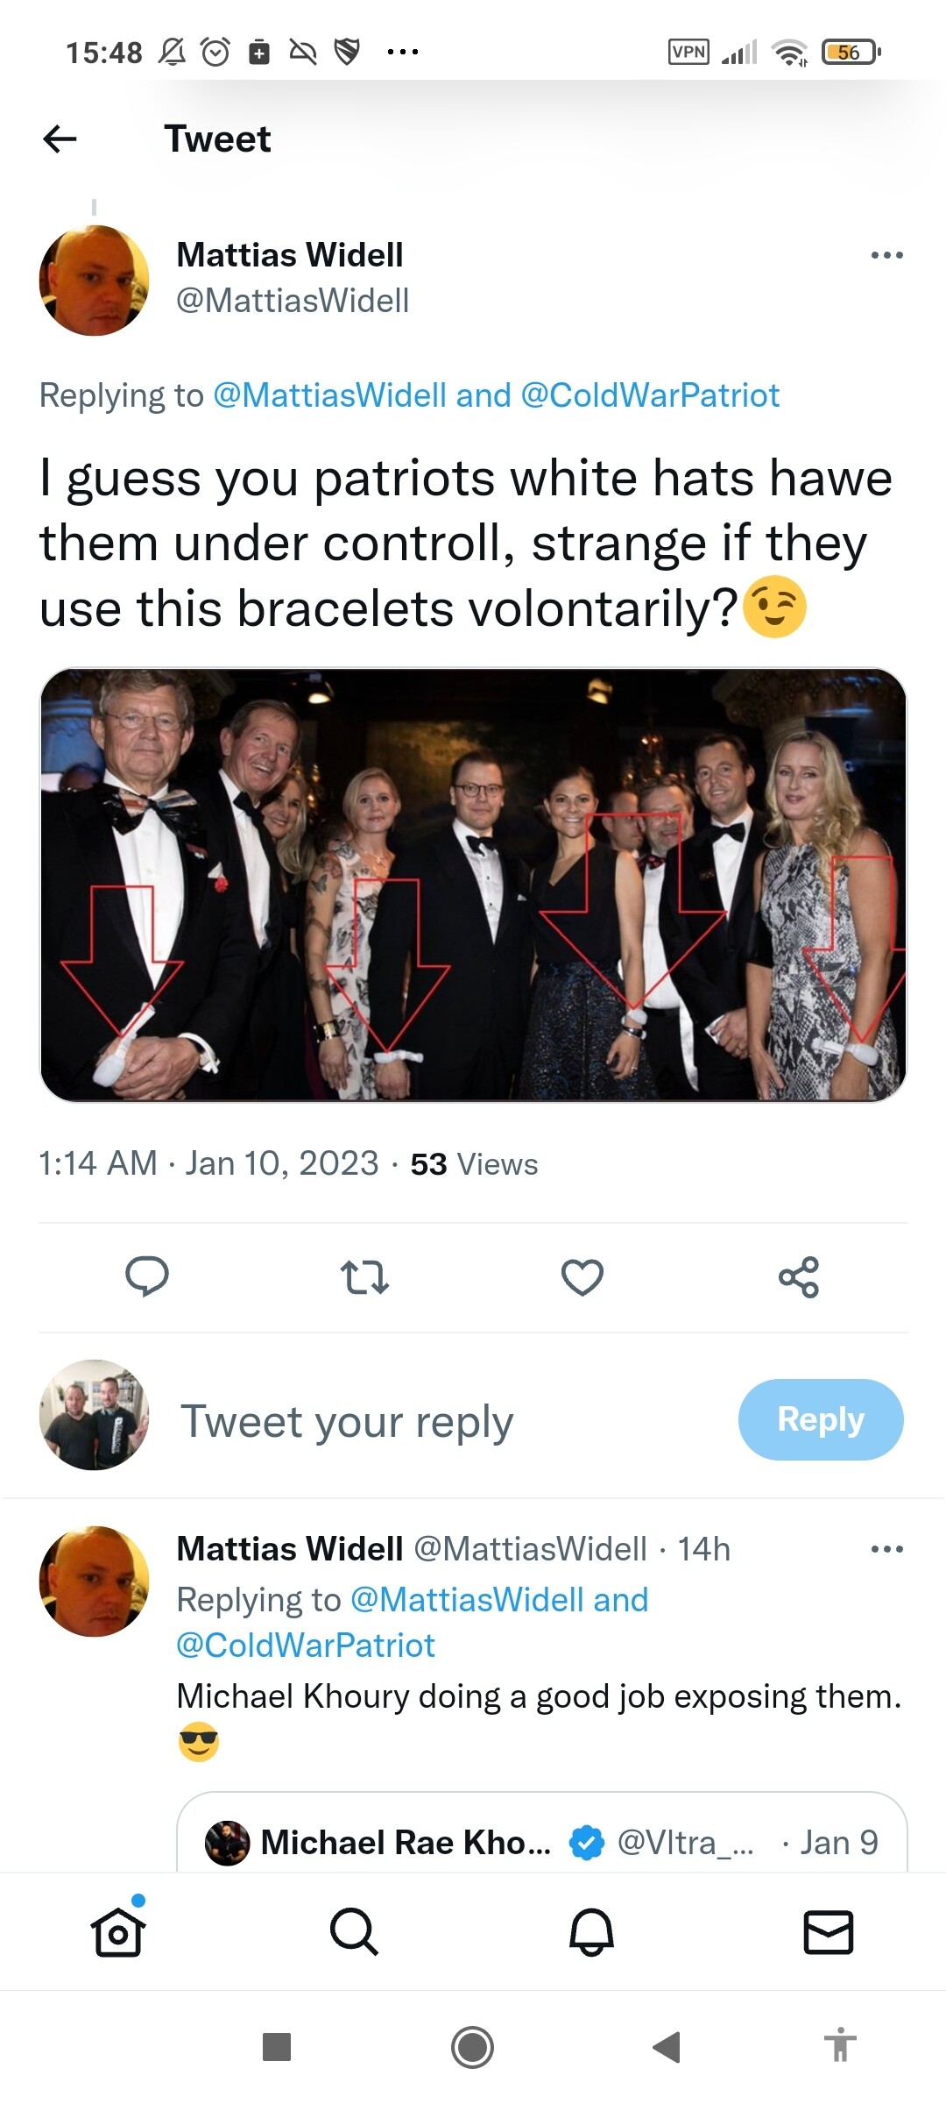Image resolution: width=946 pixels, height=2104 pixels.
Task: Like the tweet with heart icon
Action: [582, 1277]
